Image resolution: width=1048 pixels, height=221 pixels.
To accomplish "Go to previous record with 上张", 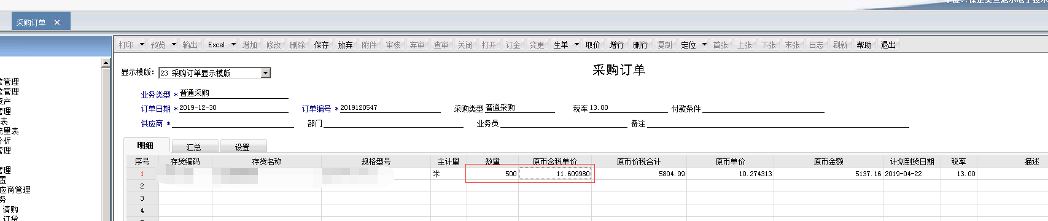I will (745, 45).
